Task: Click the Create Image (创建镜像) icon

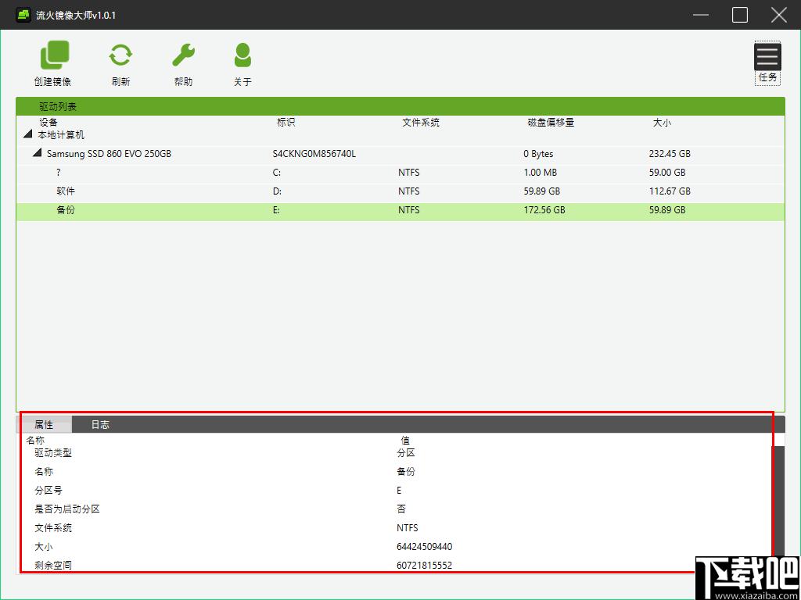Action: (x=54, y=55)
